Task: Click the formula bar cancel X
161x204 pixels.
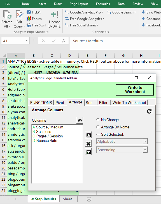Action: tap(43, 41)
